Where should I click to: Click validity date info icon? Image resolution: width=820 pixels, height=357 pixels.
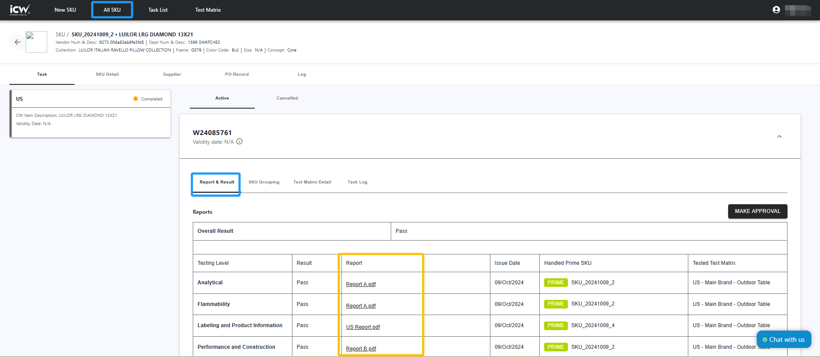pos(240,142)
